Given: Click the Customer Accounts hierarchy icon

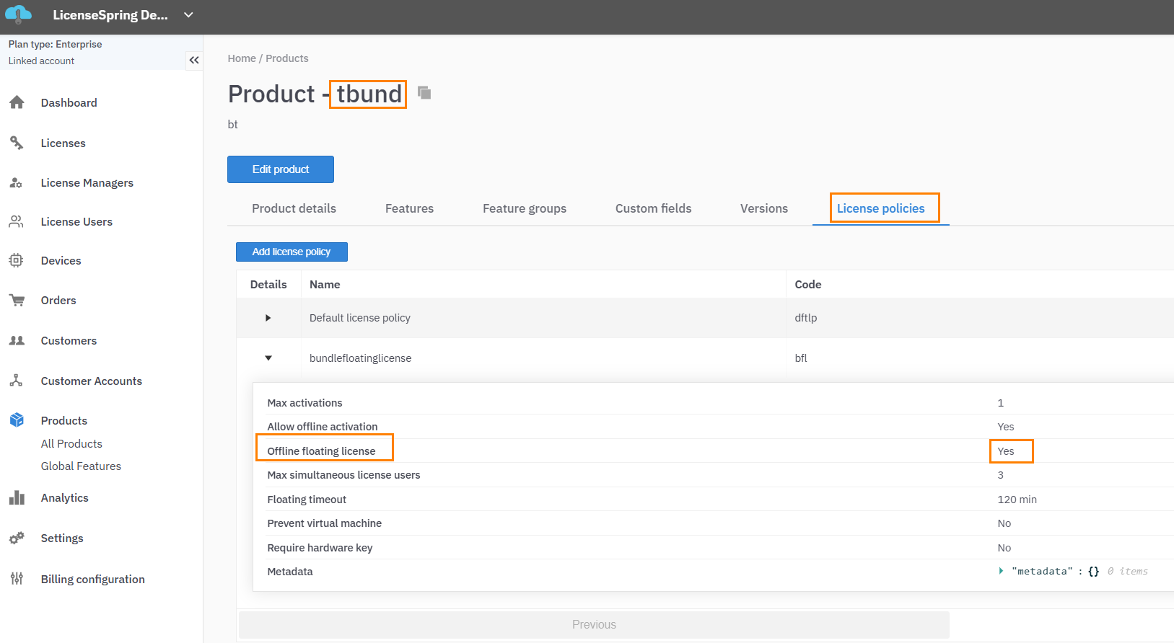Looking at the screenshot, I should (17, 381).
